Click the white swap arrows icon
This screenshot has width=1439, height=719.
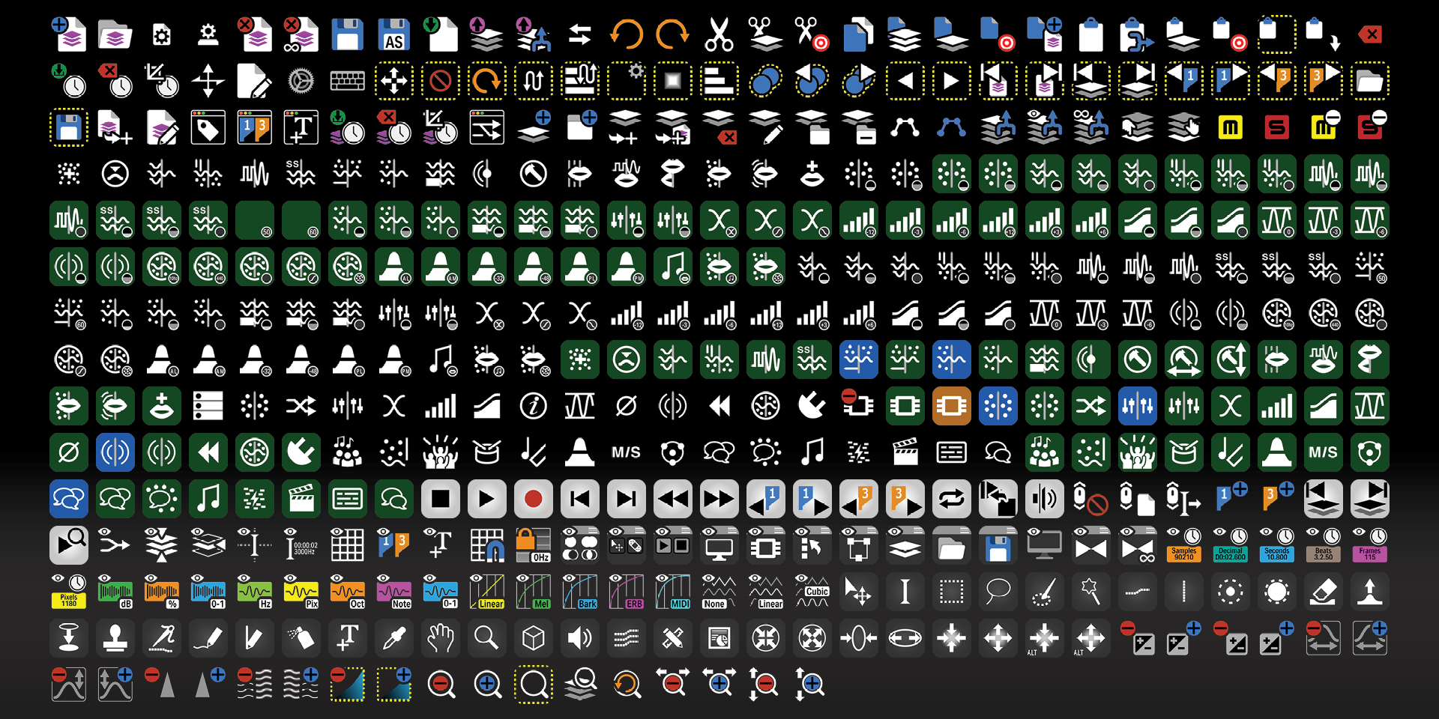(580, 34)
